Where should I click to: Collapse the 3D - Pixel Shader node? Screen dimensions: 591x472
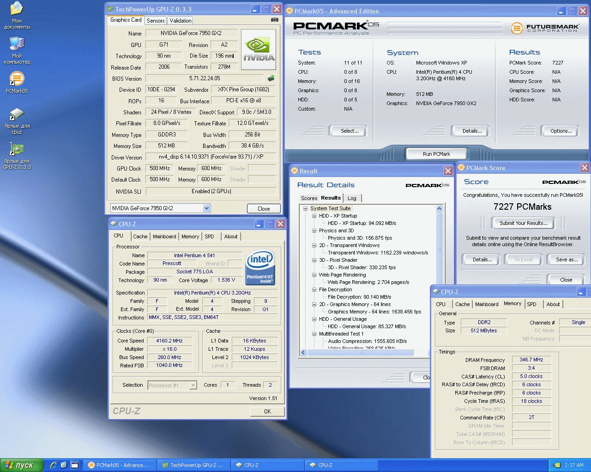tap(314, 260)
